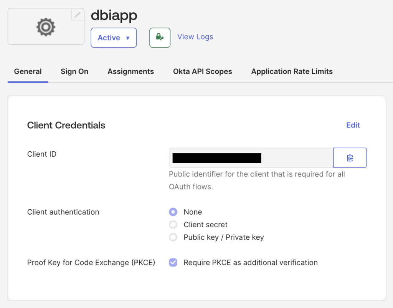This screenshot has width=393, height=308.
Task: Open the View Logs link
Action: (195, 36)
